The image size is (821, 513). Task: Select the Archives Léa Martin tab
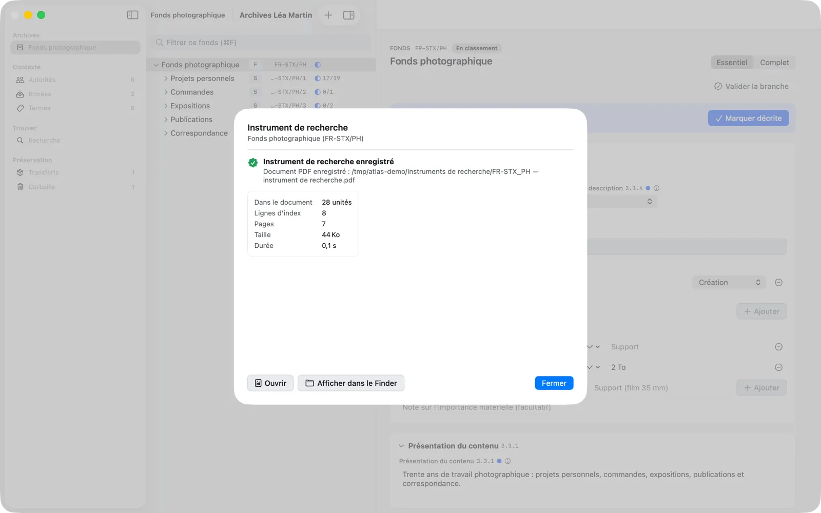(x=276, y=15)
